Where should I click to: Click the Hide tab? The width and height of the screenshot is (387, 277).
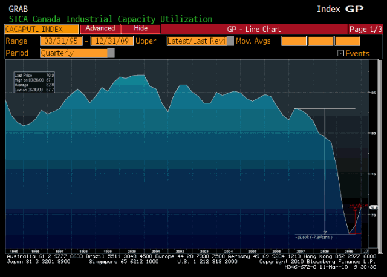point(140,28)
